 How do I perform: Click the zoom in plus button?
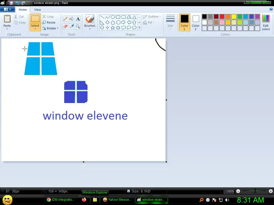pyautogui.click(x=271, y=191)
